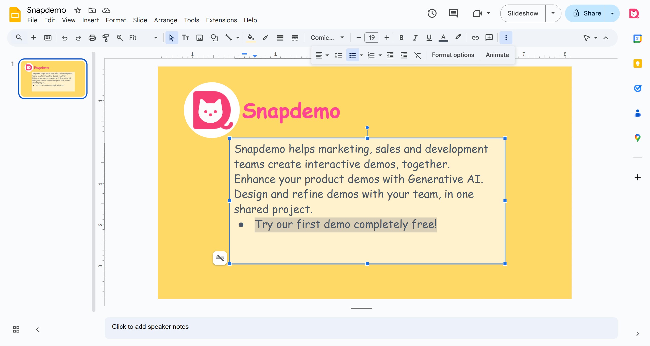Open numbered list style dropdown arrow
Screen dimensions: 650x346
[x=380, y=55]
